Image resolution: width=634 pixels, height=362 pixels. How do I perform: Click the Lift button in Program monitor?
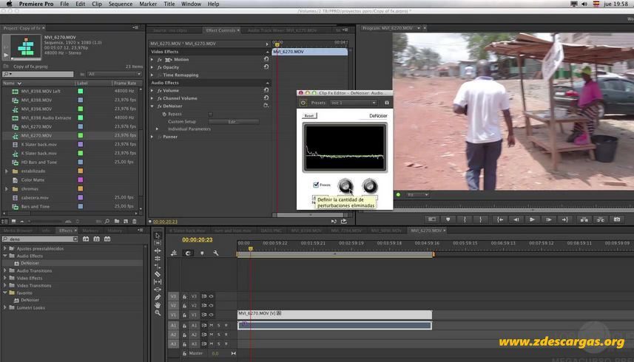pos(584,219)
